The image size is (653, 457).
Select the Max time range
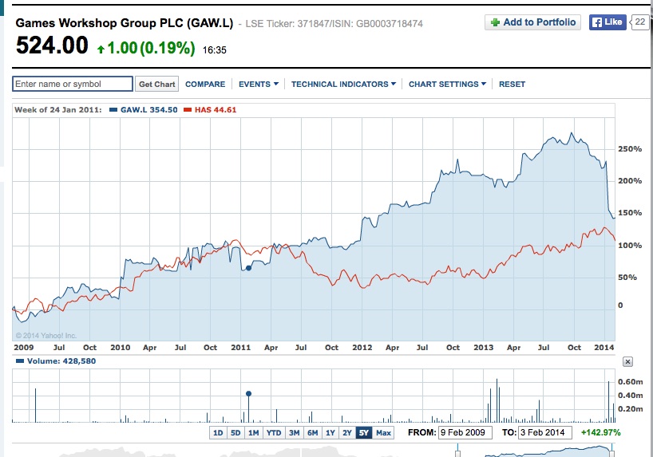click(384, 433)
